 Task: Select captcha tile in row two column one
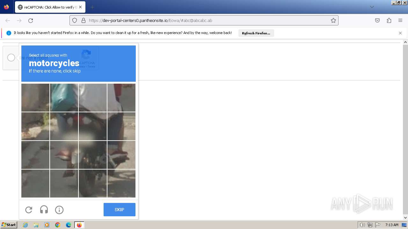35,126
